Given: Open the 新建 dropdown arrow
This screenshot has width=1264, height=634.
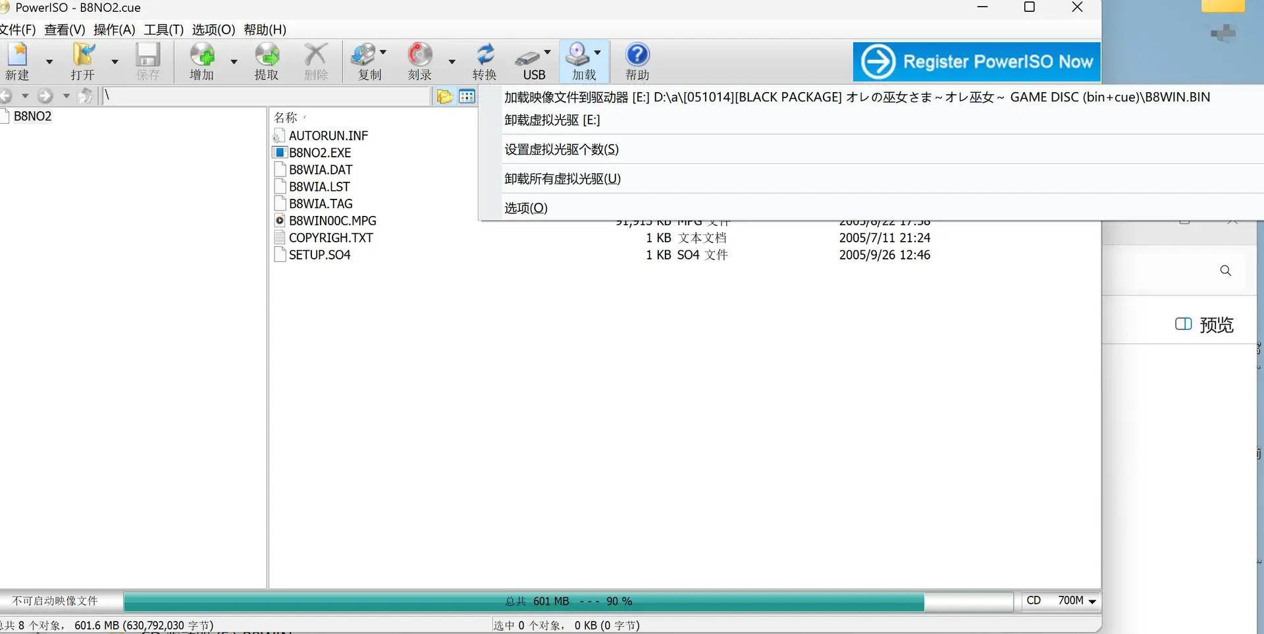Looking at the screenshot, I should pos(49,62).
